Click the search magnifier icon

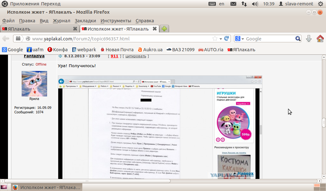[x=298, y=39]
